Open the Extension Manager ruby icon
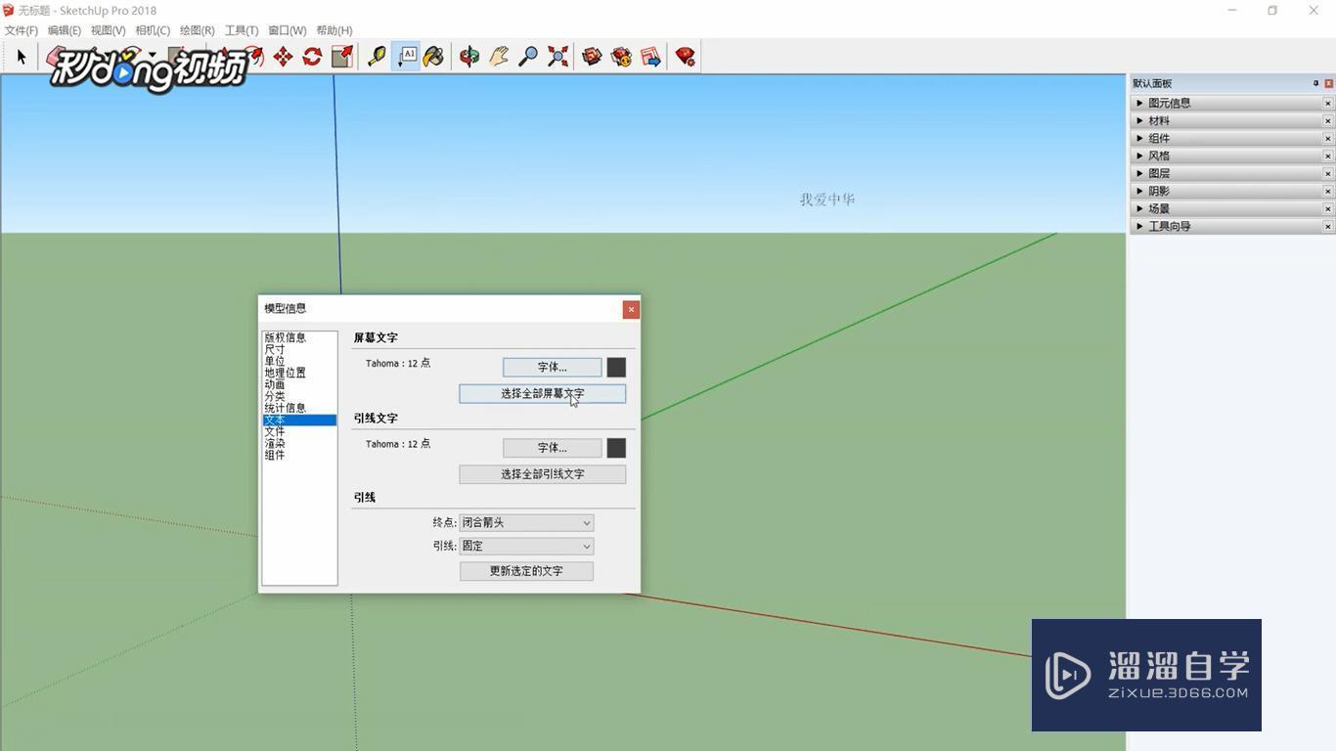The height and width of the screenshot is (751, 1336). tap(686, 57)
